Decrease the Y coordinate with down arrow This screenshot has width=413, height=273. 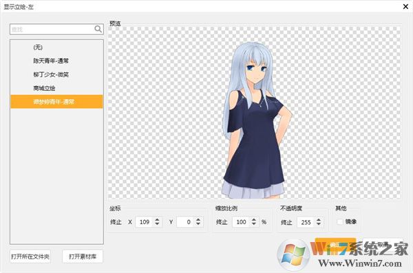(198, 224)
